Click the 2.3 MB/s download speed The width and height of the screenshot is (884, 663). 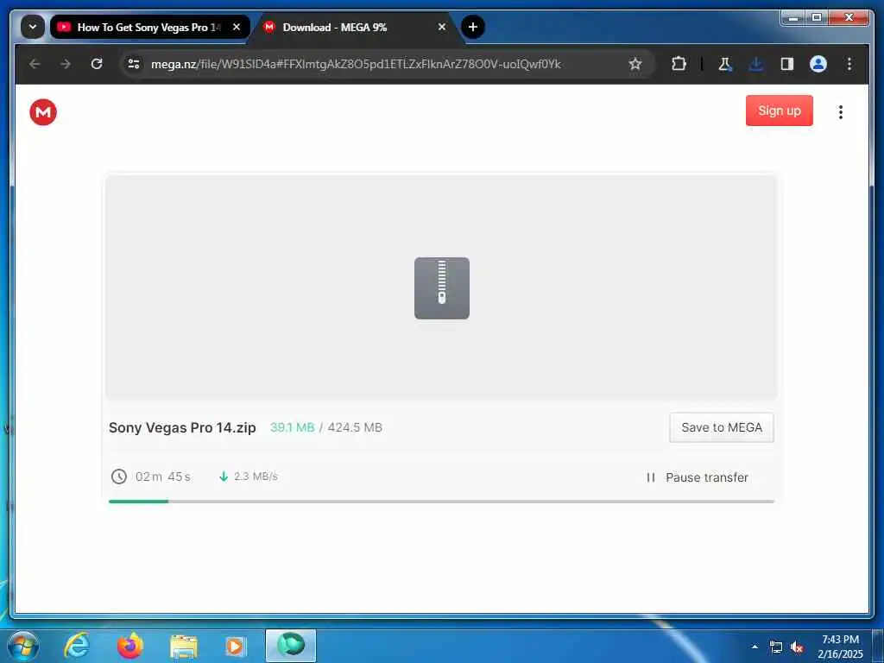[256, 477]
